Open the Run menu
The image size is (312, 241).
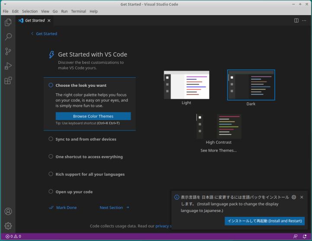[x=64, y=11]
